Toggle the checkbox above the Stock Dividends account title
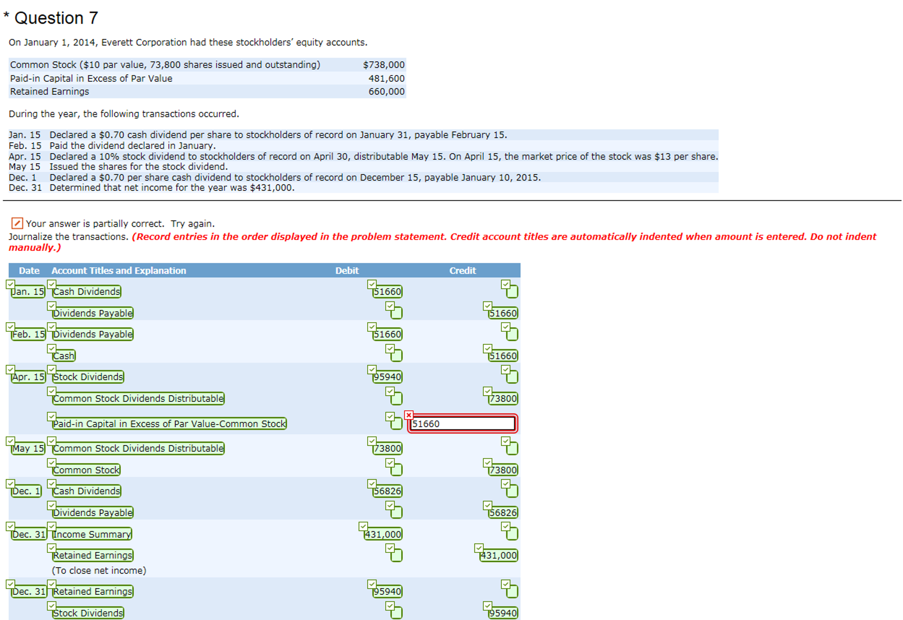Image resolution: width=903 pixels, height=620 pixels. tap(52, 369)
